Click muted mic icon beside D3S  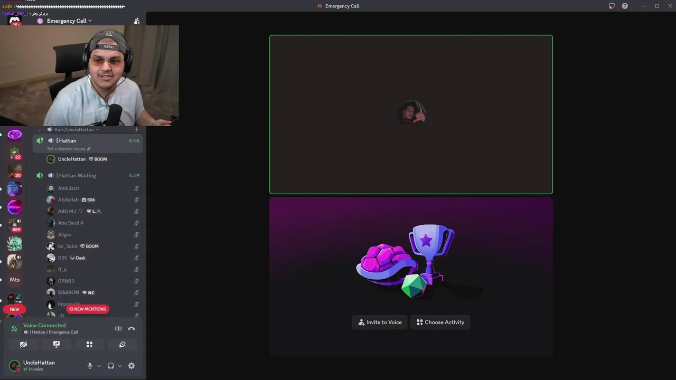(x=136, y=258)
